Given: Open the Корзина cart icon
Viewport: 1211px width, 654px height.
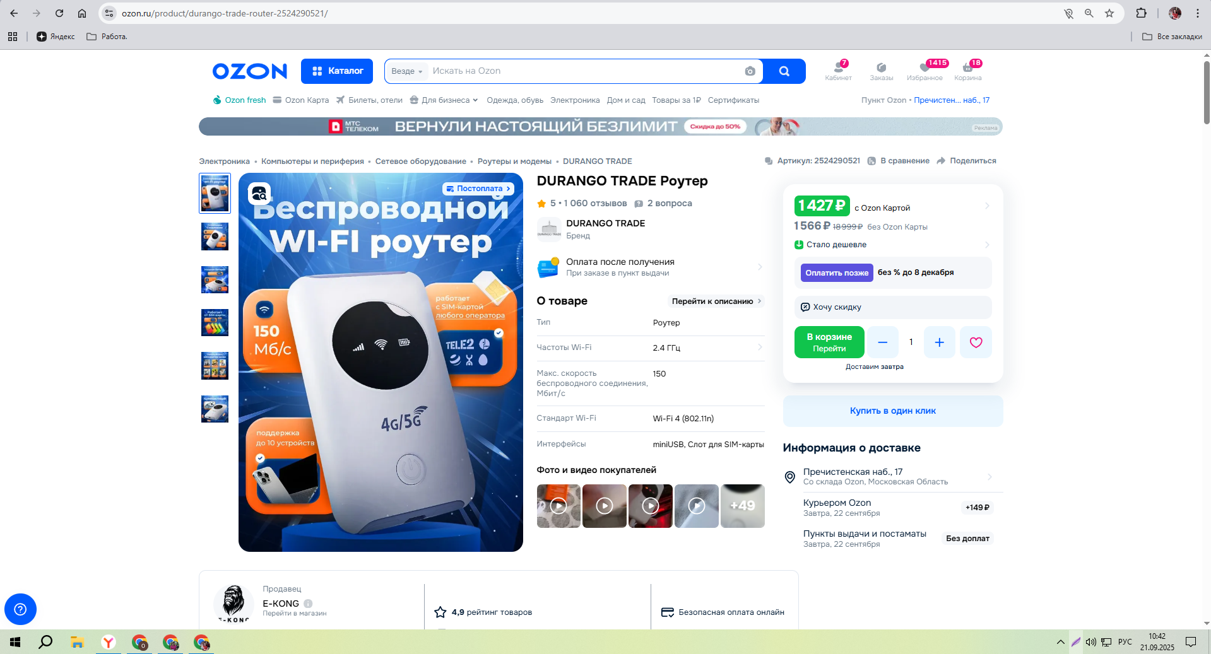Looking at the screenshot, I should 968,71.
